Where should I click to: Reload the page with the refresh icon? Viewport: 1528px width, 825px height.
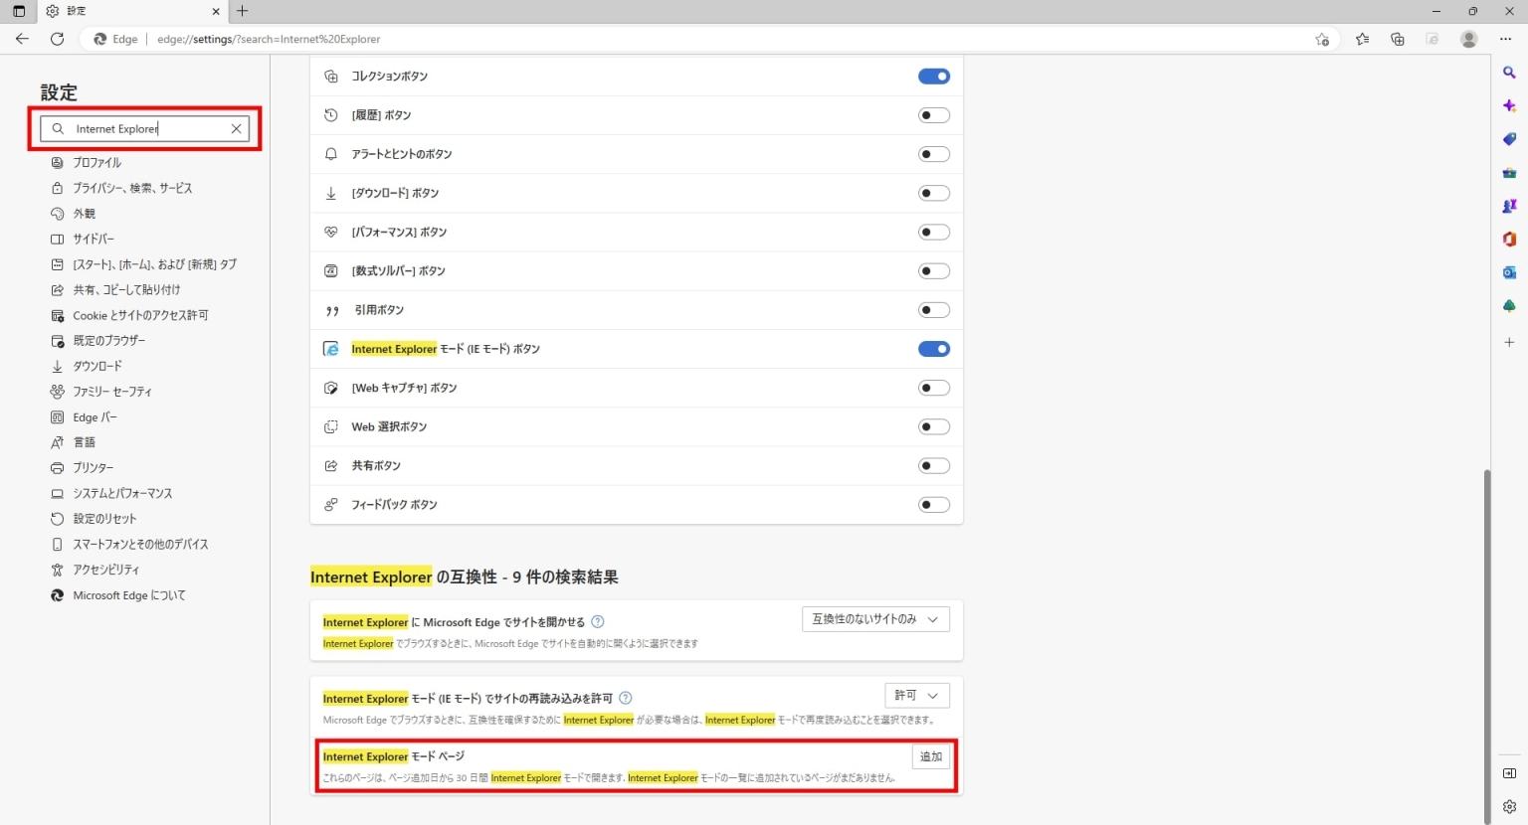pos(57,39)
